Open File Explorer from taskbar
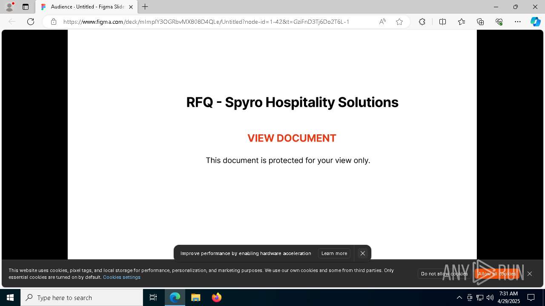The width and height of the screenshot is (545, 306). (196, 297)
